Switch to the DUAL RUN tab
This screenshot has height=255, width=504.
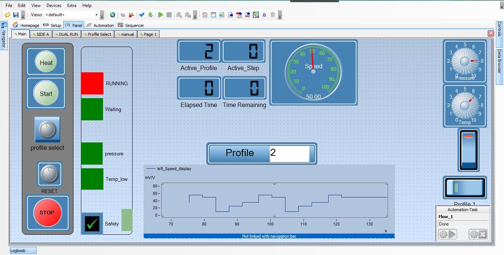point(66,34)
